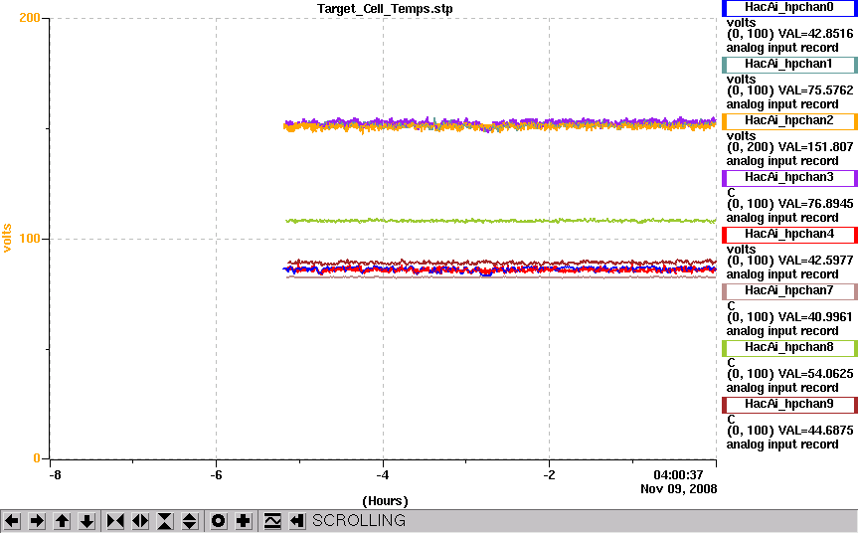Select the HacAi_hpchan8 curve legend

click(x=789, y=347)
